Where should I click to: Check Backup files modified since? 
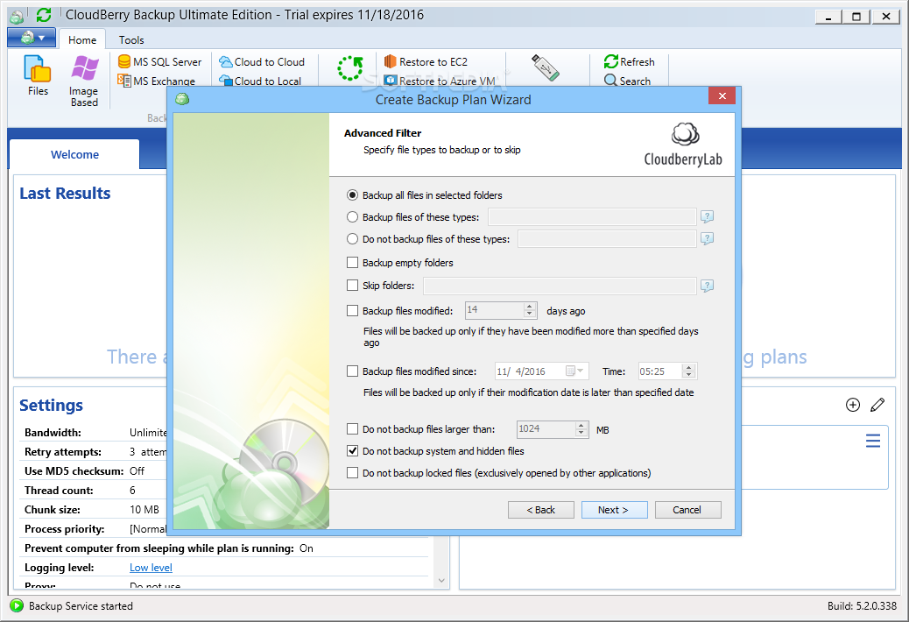352,371
